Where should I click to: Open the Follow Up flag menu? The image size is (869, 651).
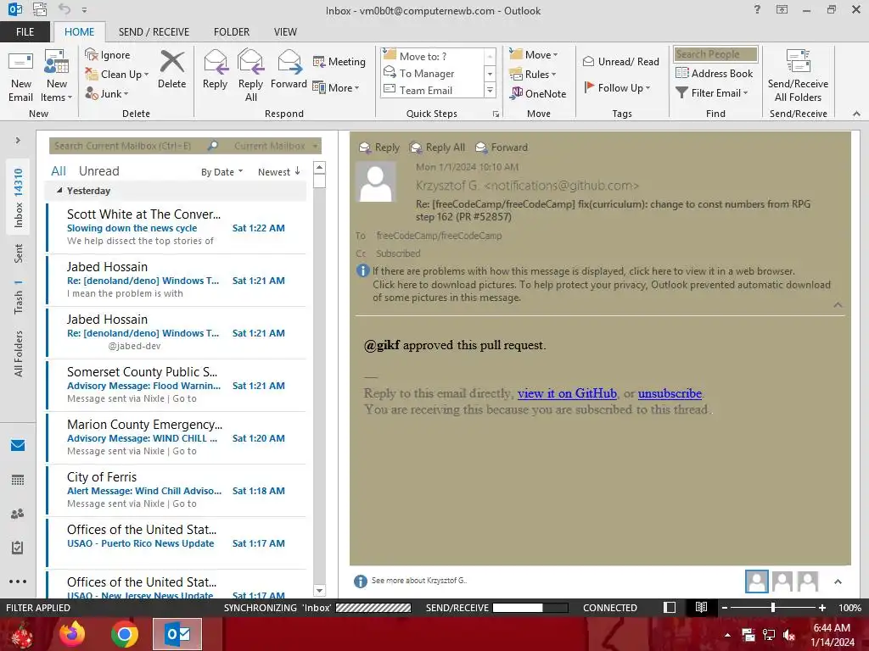(x=617, y=87)
